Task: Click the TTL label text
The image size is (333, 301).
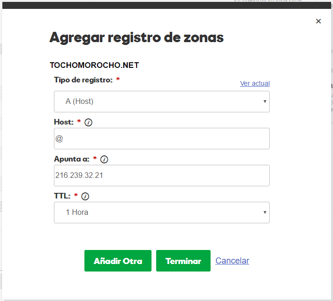Action: pyautogui.click(x=62, y=196)
